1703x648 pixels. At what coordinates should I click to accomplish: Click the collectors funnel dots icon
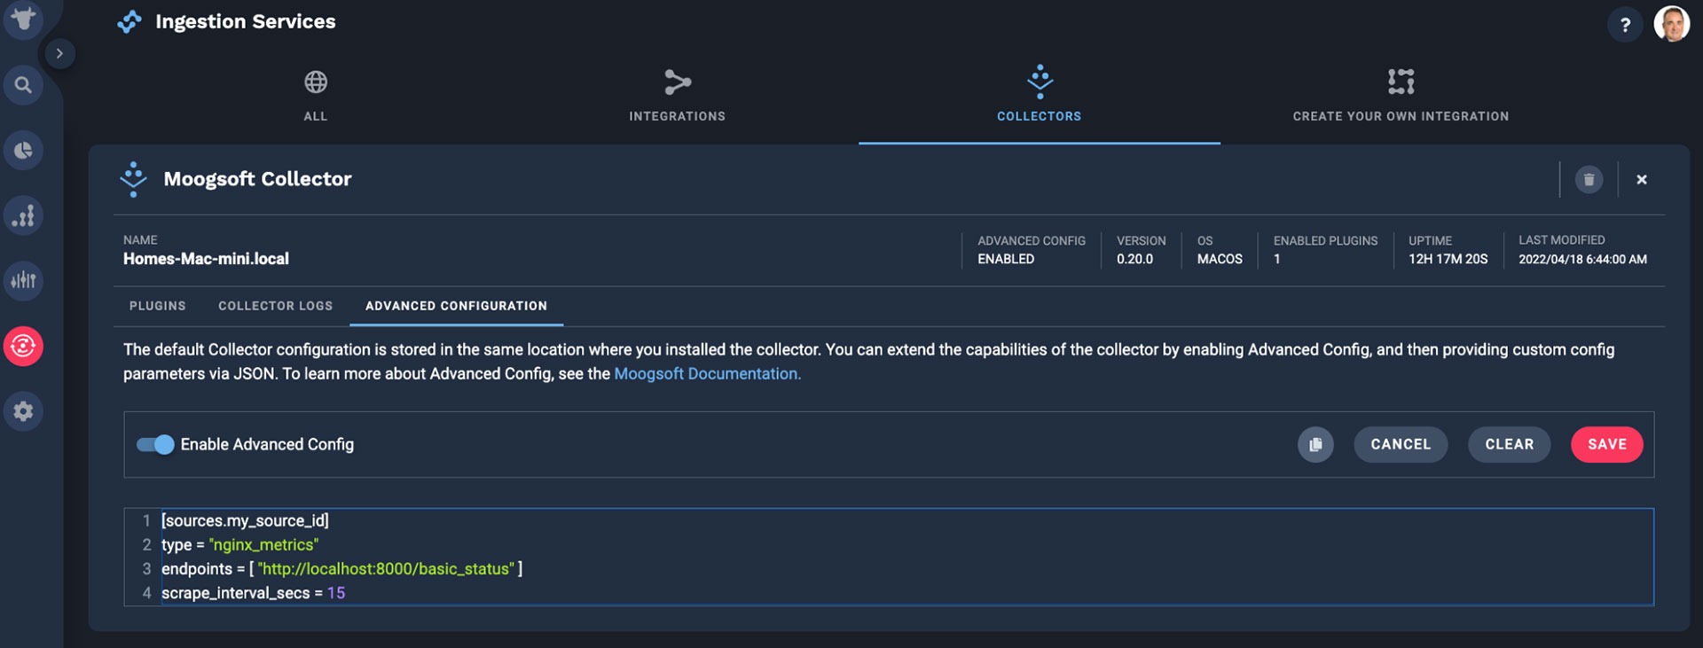click(1040, 81)
